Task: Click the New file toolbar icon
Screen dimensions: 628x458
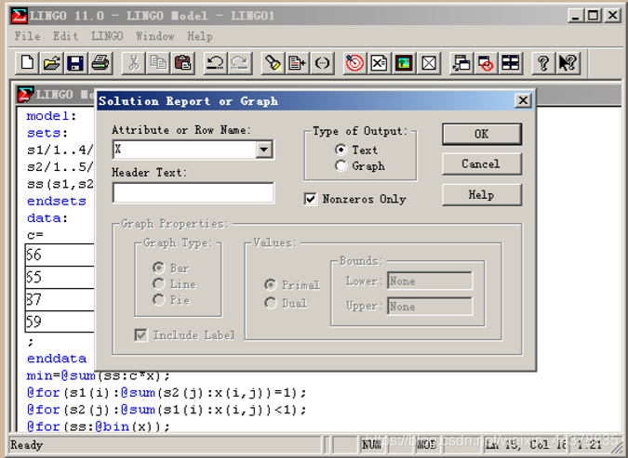Action: pyautogui.click(x=27, y=63)
